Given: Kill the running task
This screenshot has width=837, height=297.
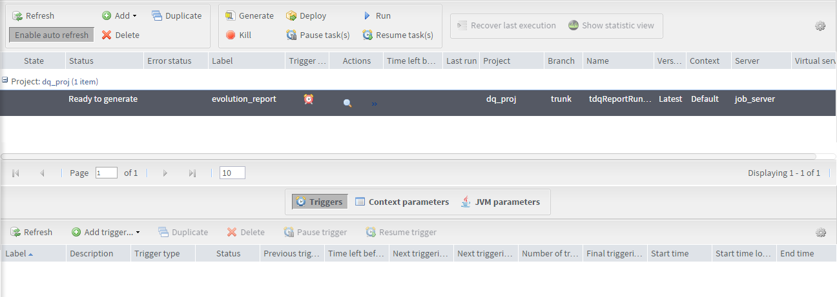Looking at the screenshot, I should point(238,35).
